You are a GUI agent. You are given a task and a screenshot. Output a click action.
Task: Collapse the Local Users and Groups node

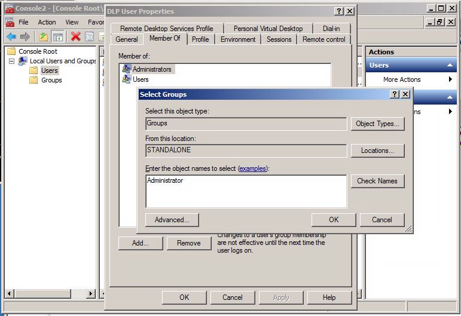pos(12,61)
